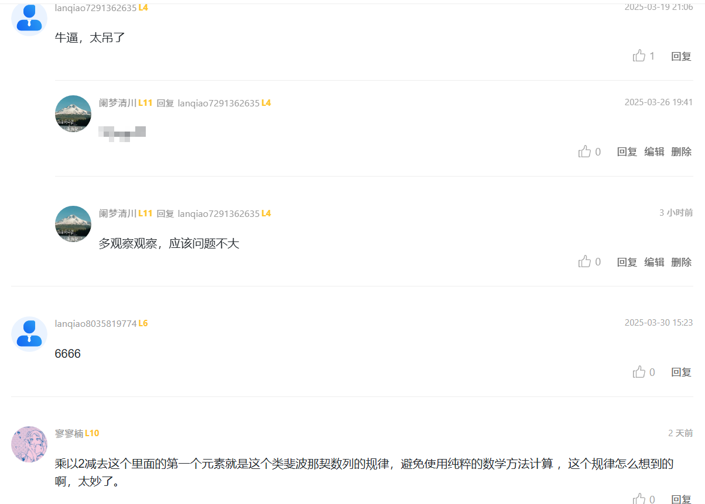705x504 pixels.
Task: Delete the "多观察观察，应该问题不大" reply
Action: tap(681, 262)
